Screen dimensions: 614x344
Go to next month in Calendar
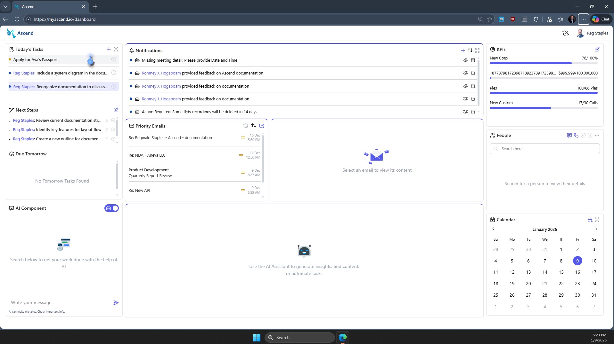tap(596, 229)
